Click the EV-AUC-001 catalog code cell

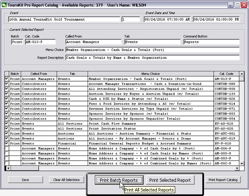pos(226,134)
